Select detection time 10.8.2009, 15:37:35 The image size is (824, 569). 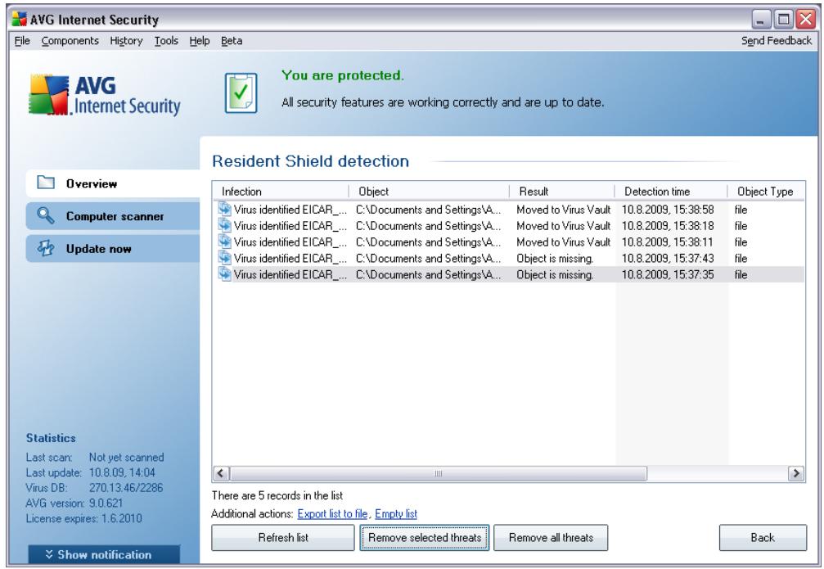click(668, 274)
